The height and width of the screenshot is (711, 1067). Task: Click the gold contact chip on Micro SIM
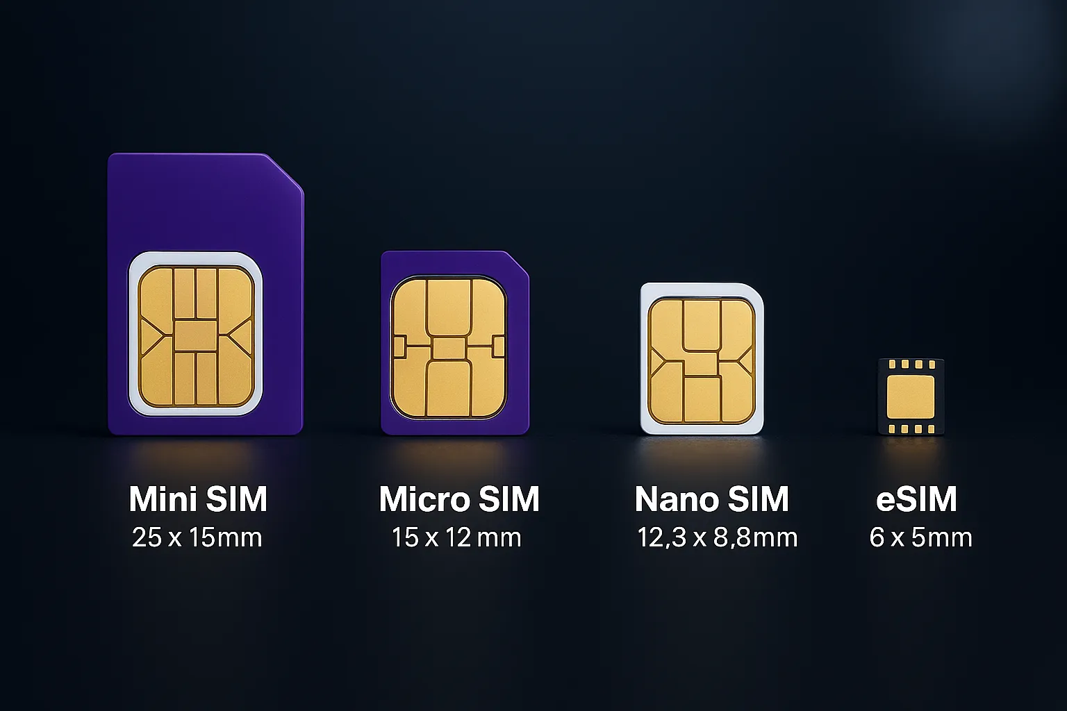(449, 348)
